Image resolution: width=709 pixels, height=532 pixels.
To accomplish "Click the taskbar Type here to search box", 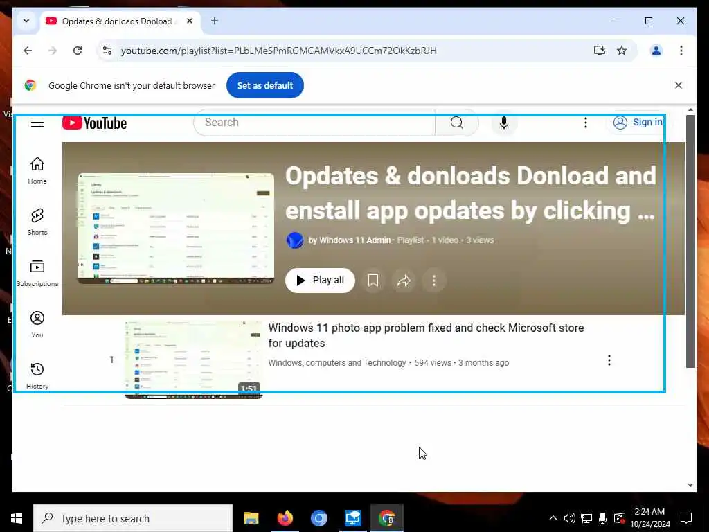I will pyautogui.click(x=133, y=518).
